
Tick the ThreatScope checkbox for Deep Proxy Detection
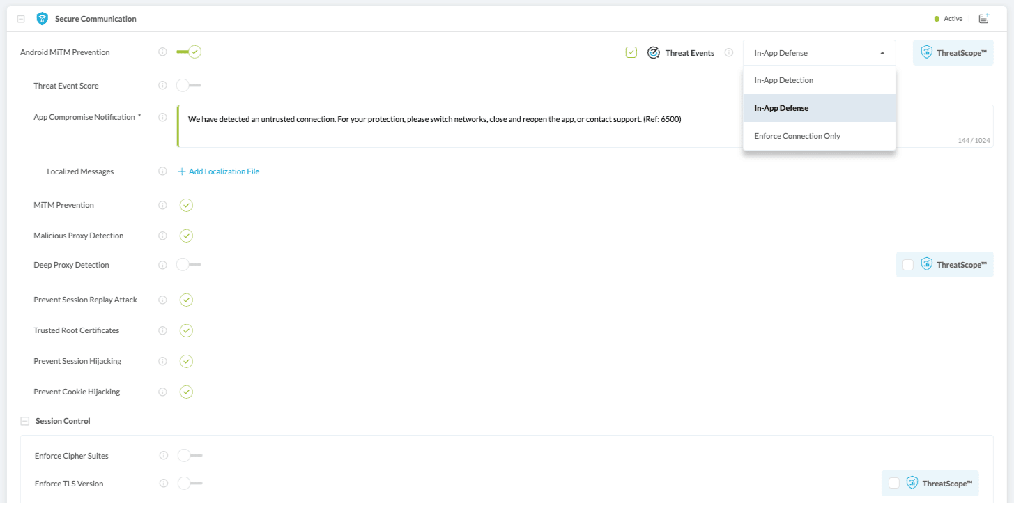908,265
